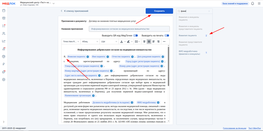This screenshot has width=263, height=131.
Task: Open the analytics chart sidebar icon
Action: [4, 41]
